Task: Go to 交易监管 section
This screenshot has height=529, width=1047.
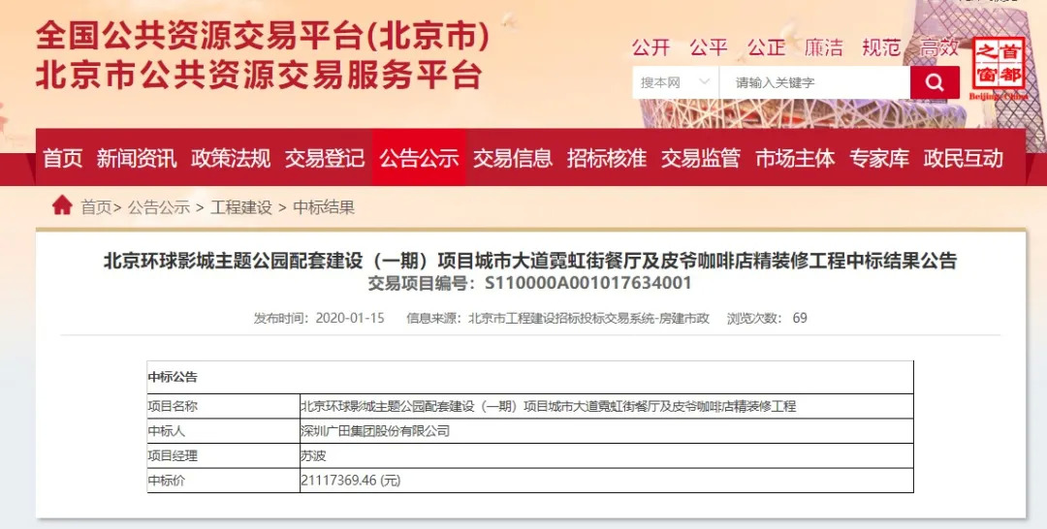Action: click(x=701, y=158)
